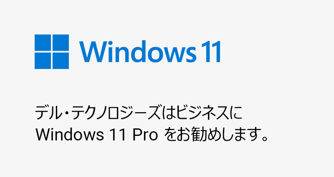Click the 。 period ending the sentence
This screenshot has height=177, width=334.
[264, 138]
